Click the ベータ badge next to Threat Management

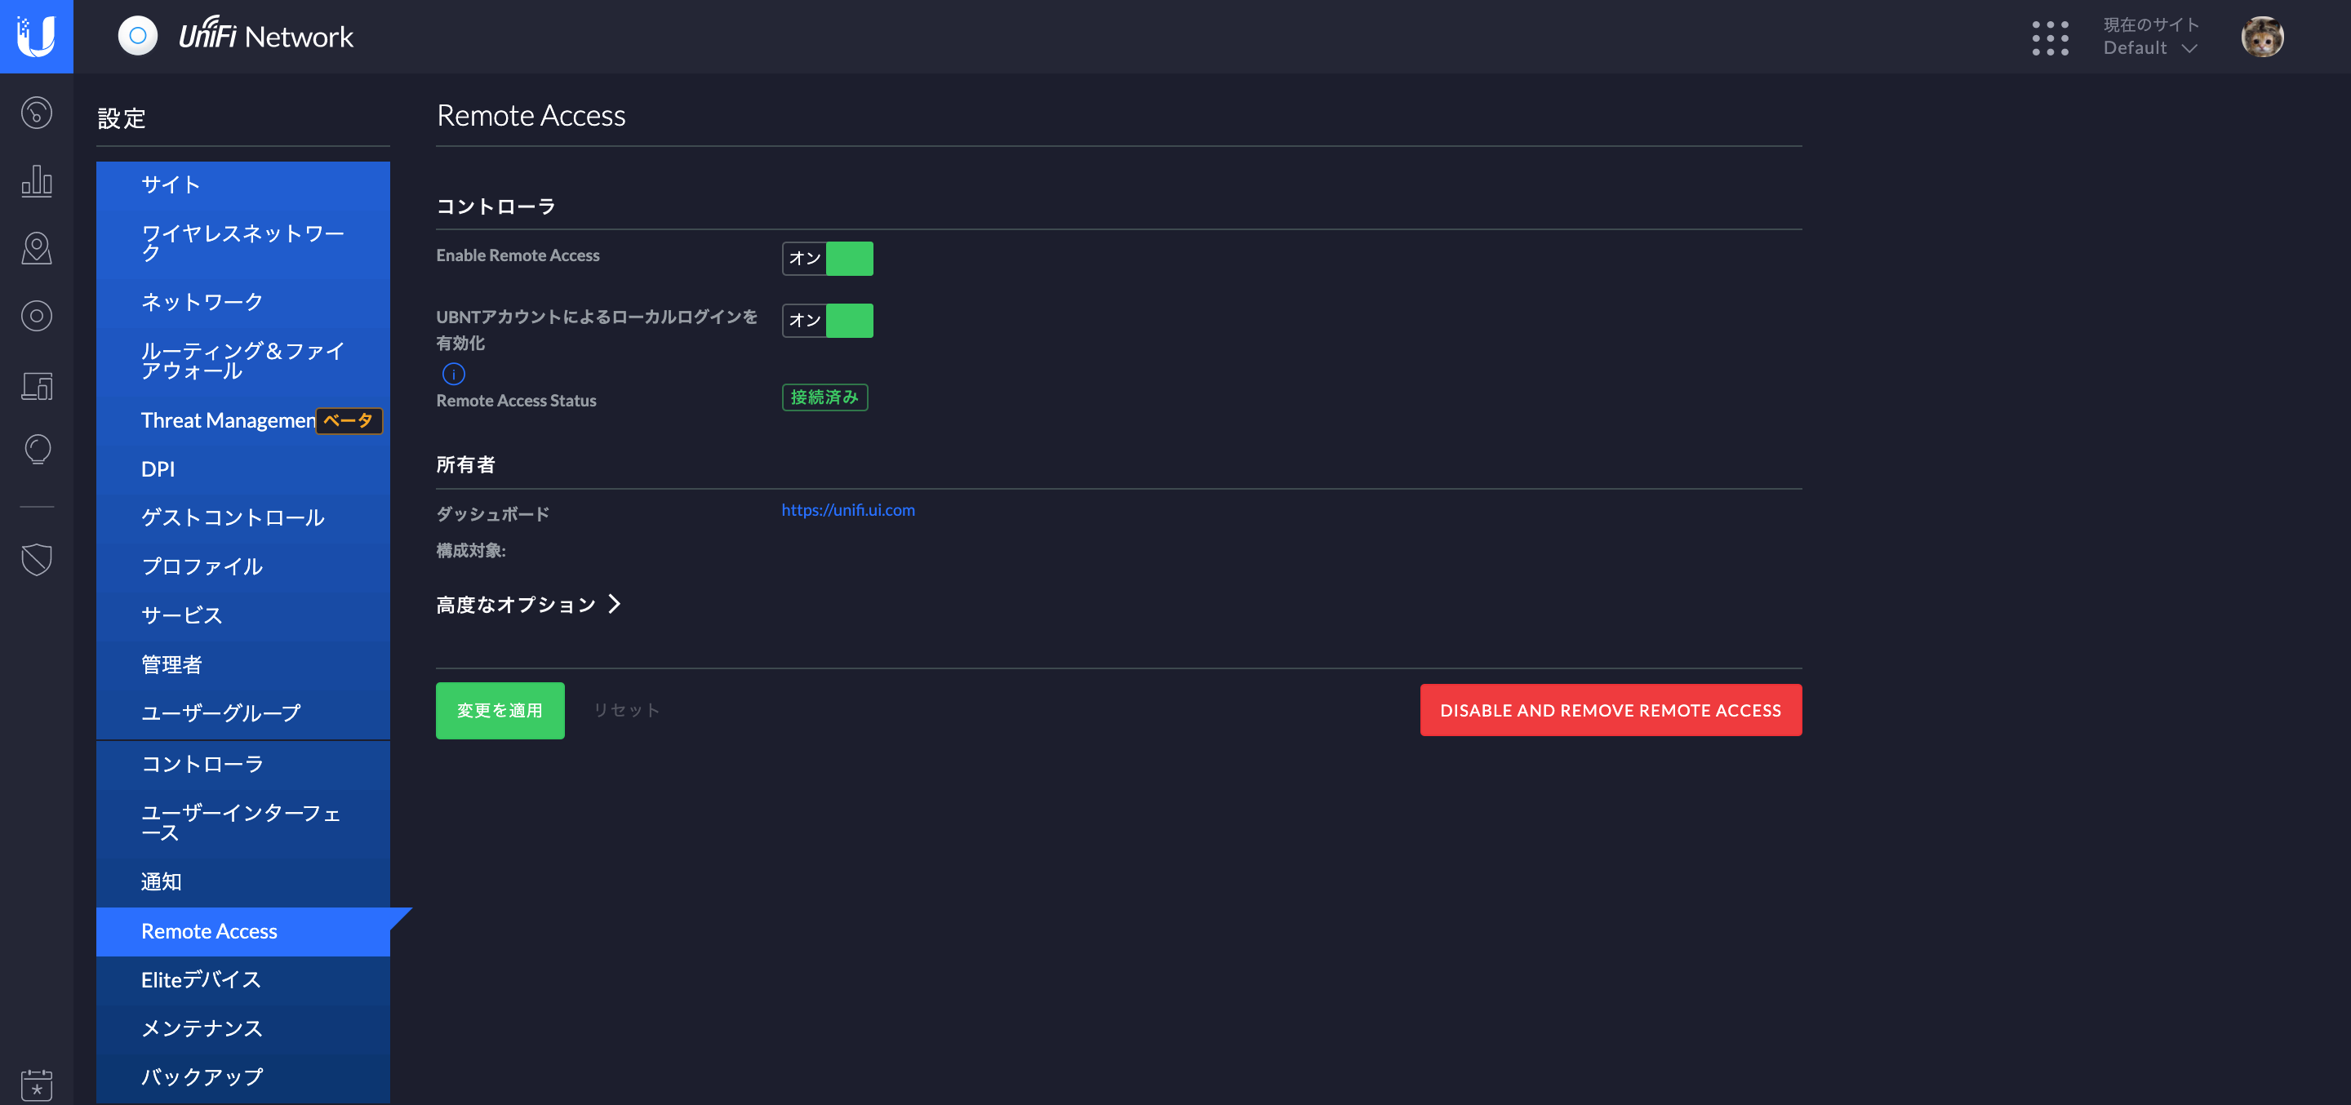point(349,420)
